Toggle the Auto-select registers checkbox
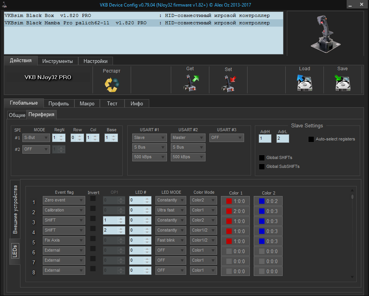 point(311,139)
